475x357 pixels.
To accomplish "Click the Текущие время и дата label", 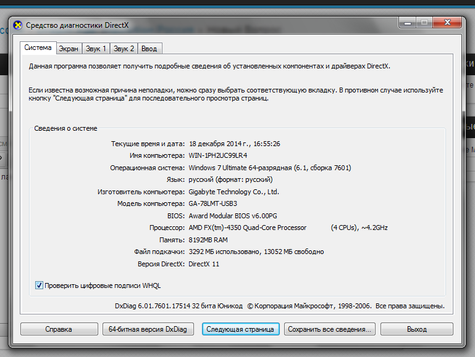I will click(x=148, y=144).
